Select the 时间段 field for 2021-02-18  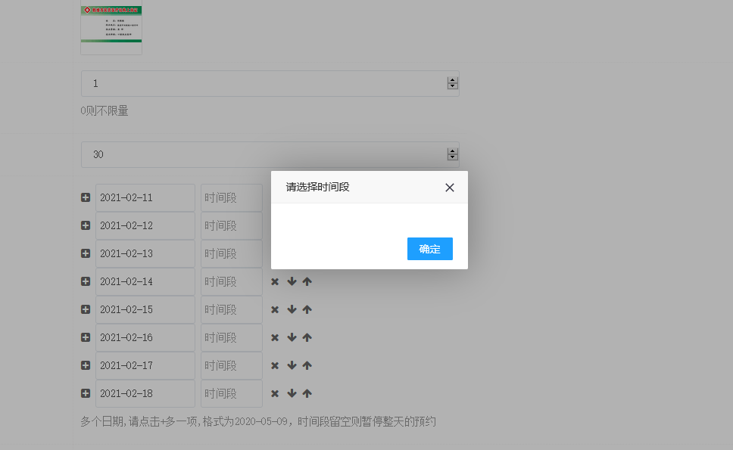[x=231, y=393]
